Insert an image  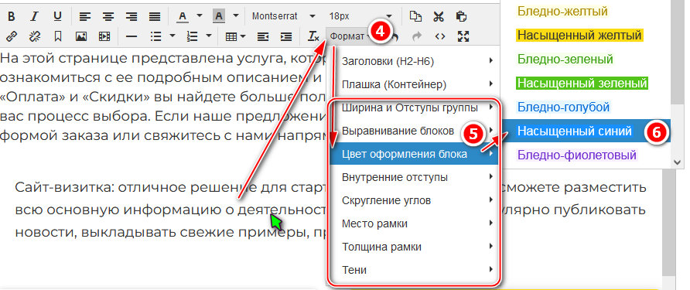pos(81,36)
